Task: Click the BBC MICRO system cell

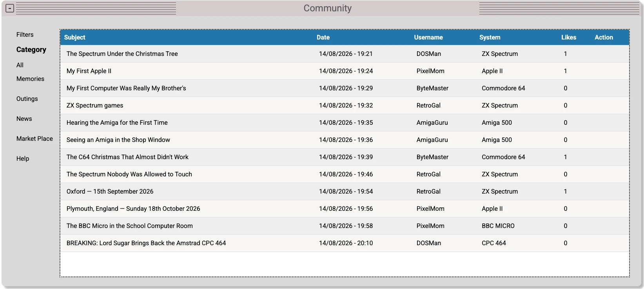Action: pyautogui.click(x=498, y=226)
